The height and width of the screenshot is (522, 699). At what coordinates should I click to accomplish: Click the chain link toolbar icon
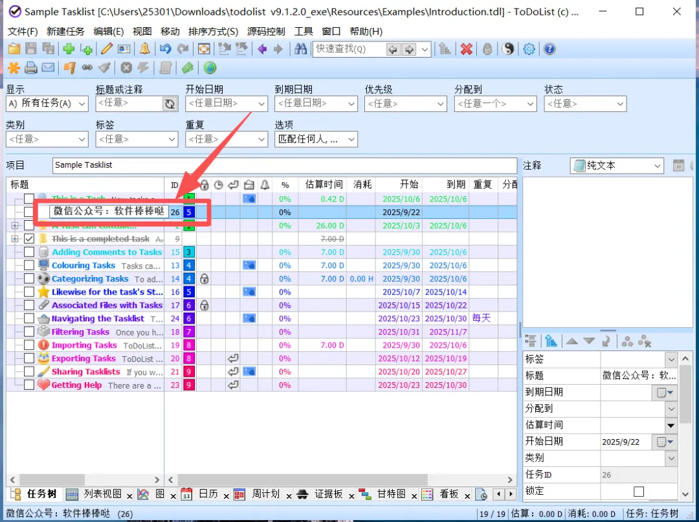[x=87, y=68]
